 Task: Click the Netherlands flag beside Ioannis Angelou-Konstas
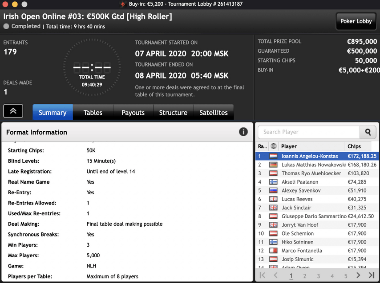(273, 156)
